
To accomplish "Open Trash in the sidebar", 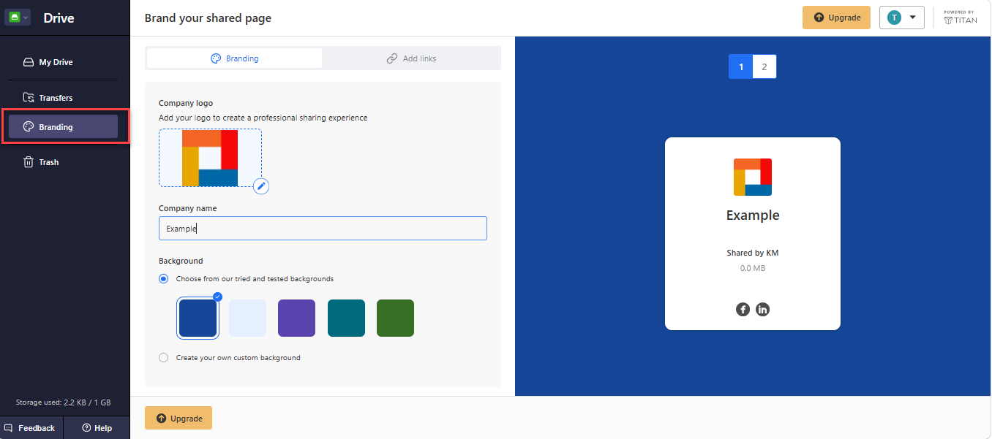I will 63,162.
